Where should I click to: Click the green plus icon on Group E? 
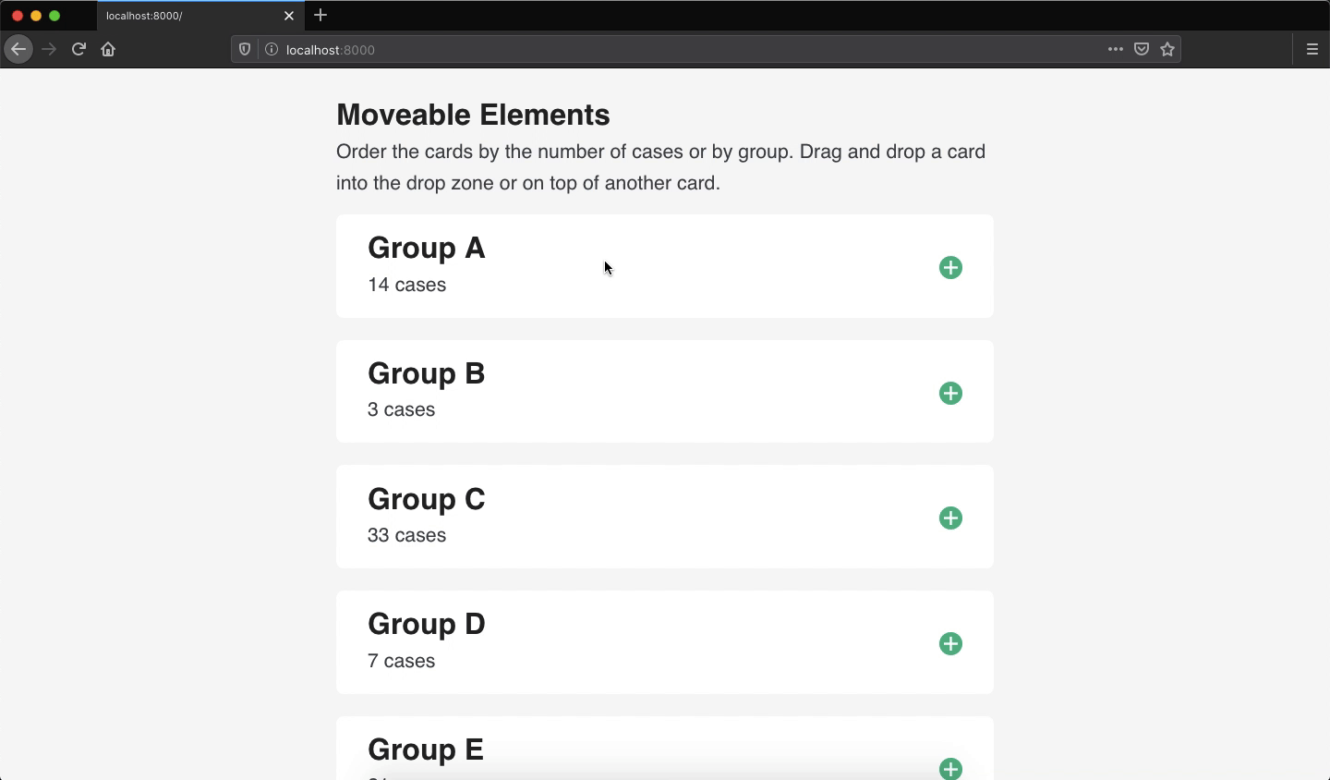951,769
